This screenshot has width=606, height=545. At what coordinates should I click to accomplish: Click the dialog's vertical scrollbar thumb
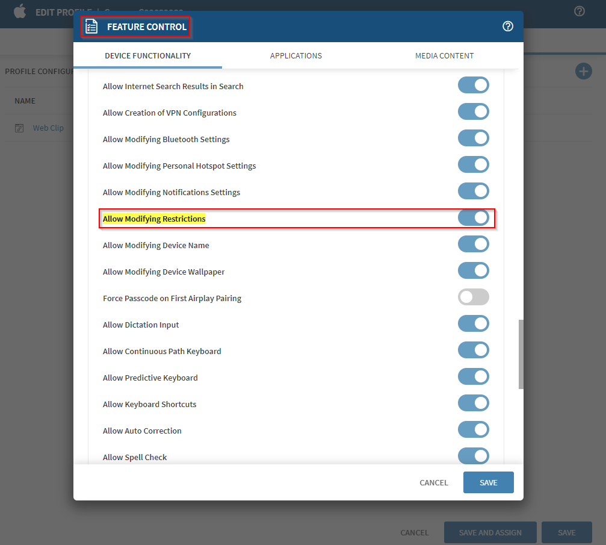tap(521, 354)
